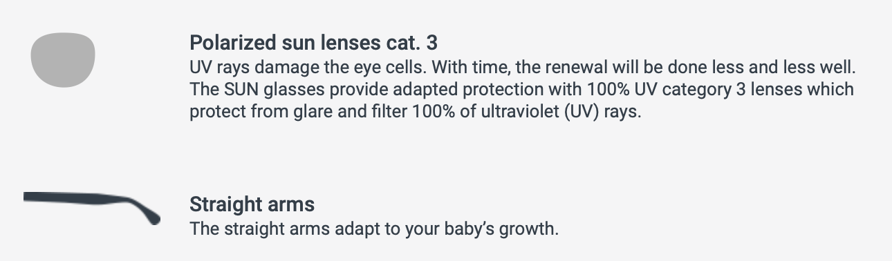Click the line starting 'protect from glare and filter'

416,112
